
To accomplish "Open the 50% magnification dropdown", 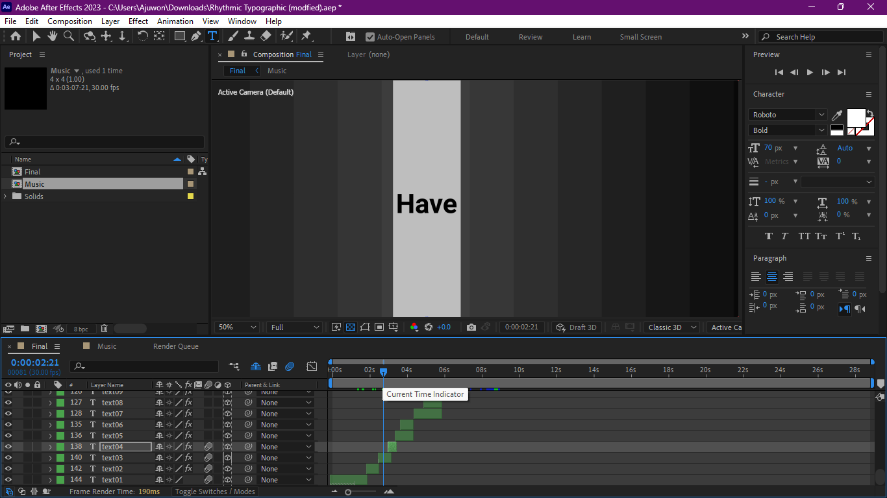I will click(x=236, y=327).
